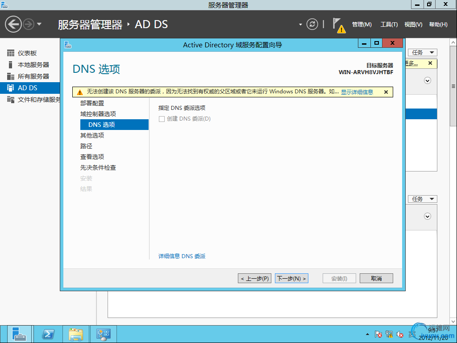The image size is (457, 343).
Task: Click the 所有服务器 icon
Action: (x=11, y=76)
